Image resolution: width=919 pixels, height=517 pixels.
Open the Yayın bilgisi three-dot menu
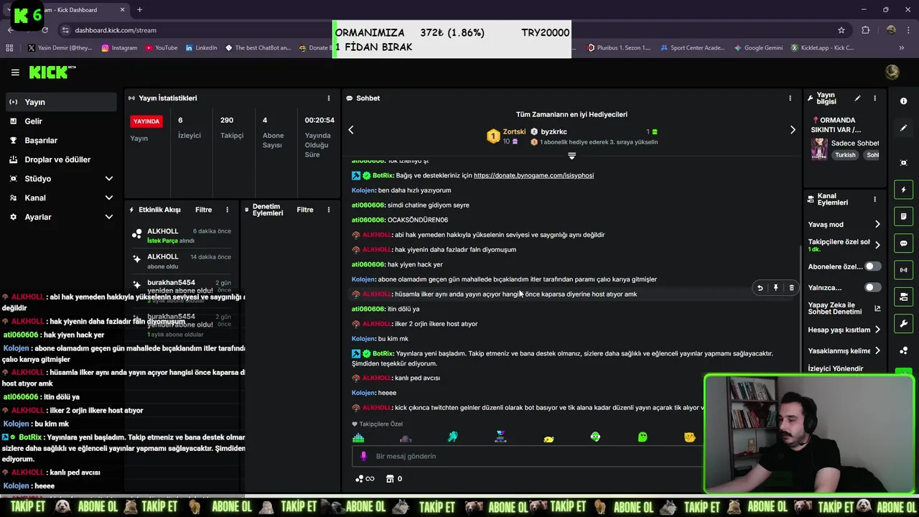874,98
